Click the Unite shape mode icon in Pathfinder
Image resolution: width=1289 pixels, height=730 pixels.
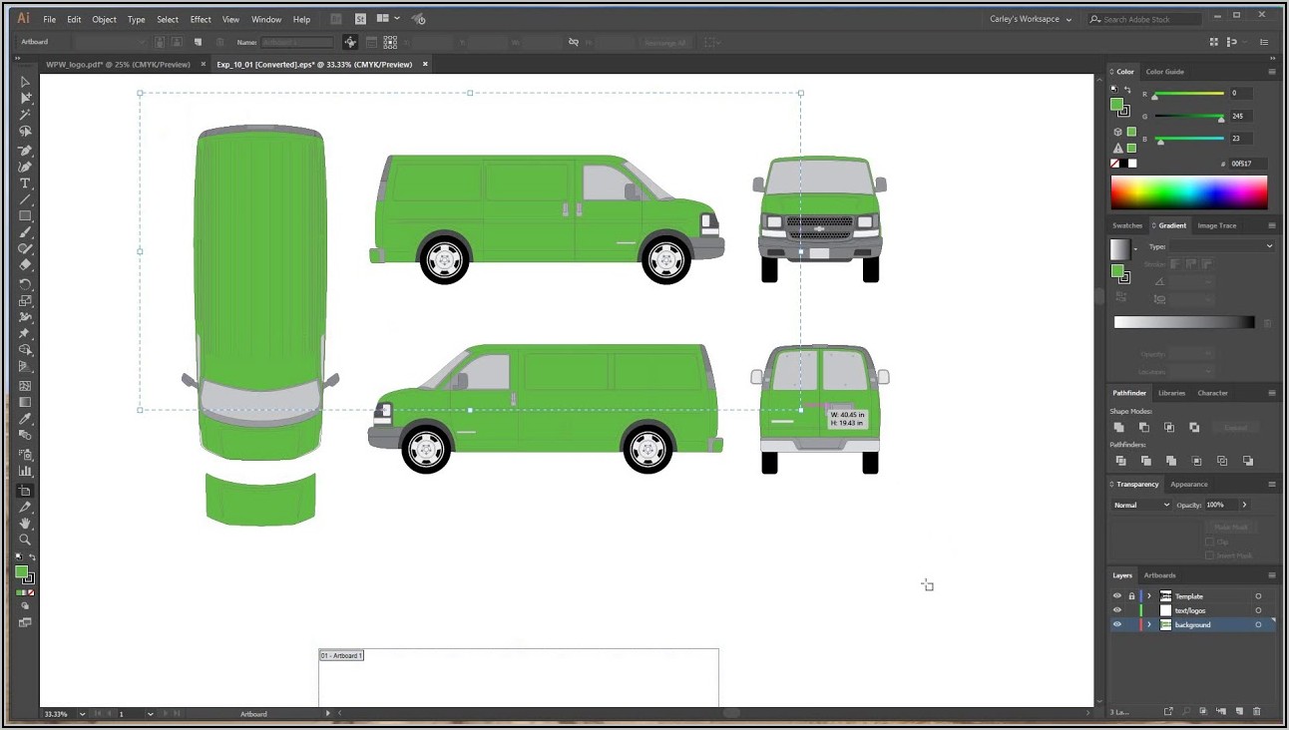point(1120,427)
